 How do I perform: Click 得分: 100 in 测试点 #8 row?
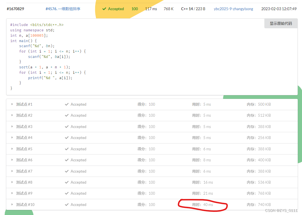(146, 182)
